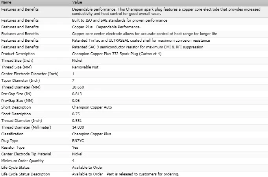The image size is (268, 177).
Task: Select the 'Plug Type' name cell
Action: 10,141
